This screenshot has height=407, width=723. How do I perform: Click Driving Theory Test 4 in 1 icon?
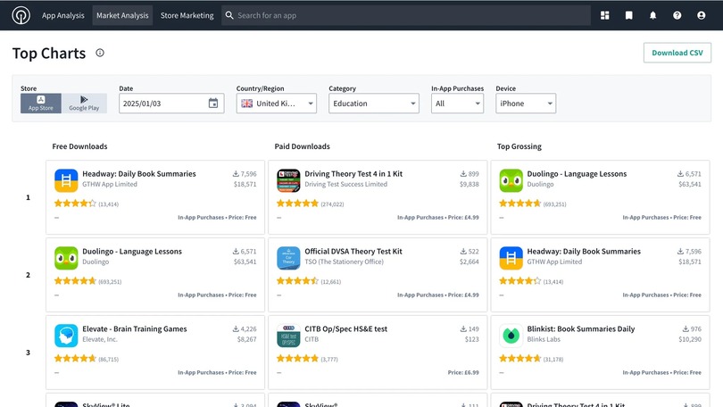click(288, 180)
